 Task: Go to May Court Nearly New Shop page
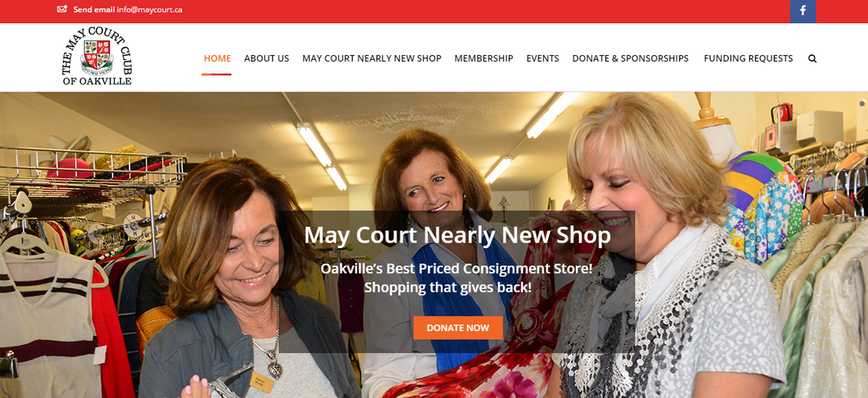pos(372,58)
